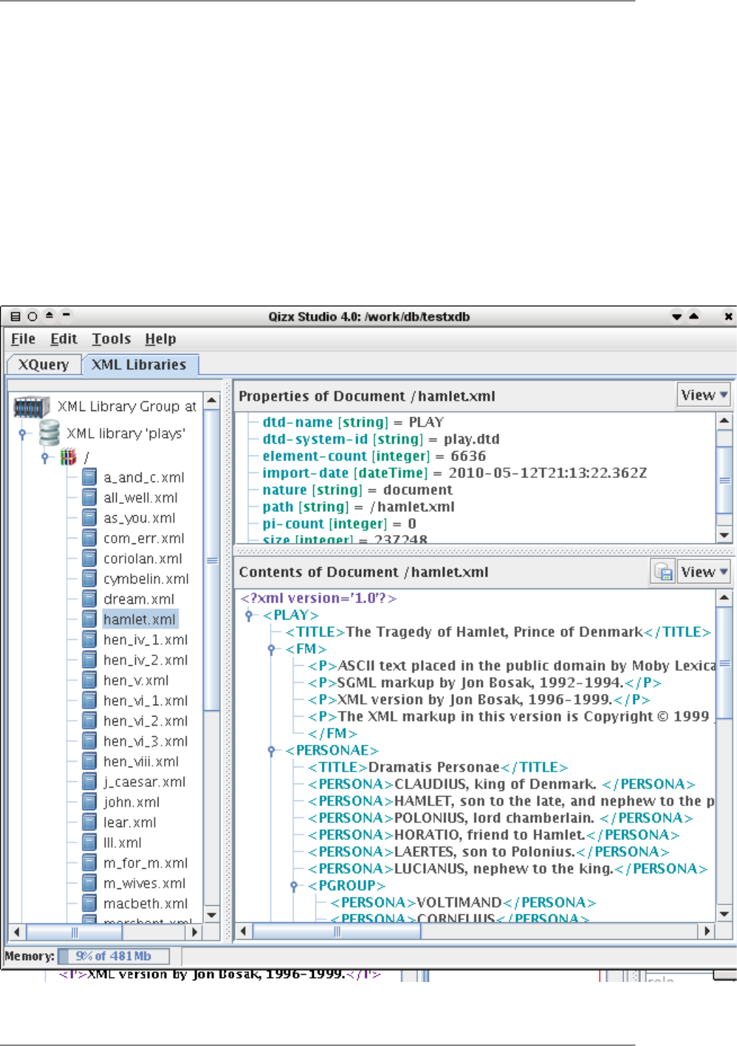Click the horizontal scrollbar in Contents panel
737x1046 pixels.
point(336,931)
